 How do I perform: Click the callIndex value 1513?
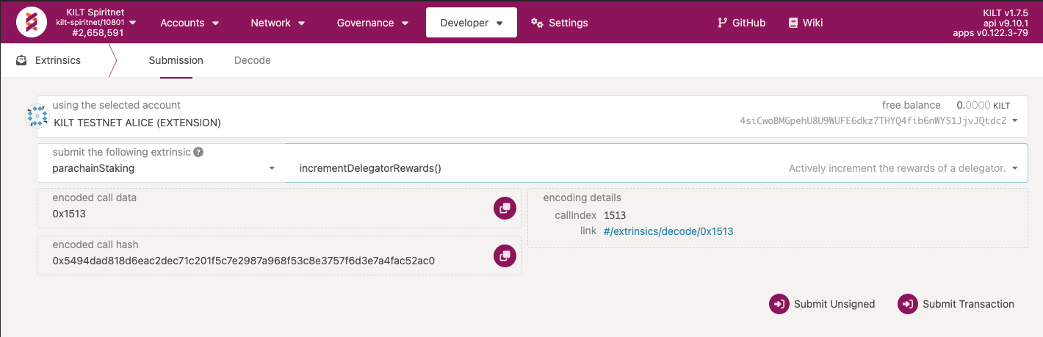tap(615, 215)
